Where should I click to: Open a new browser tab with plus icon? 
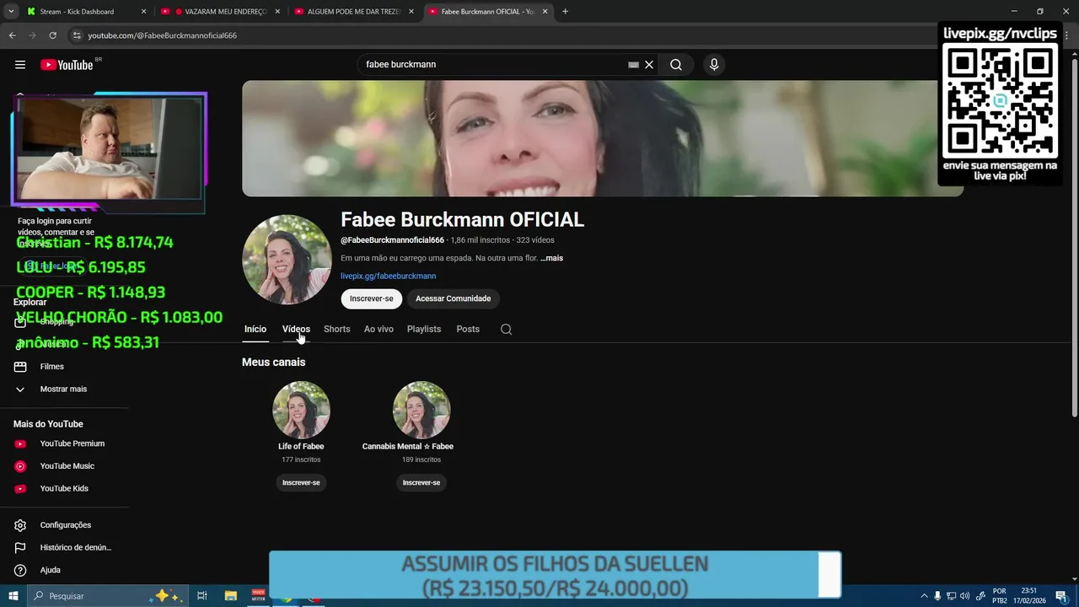point(565,12)
